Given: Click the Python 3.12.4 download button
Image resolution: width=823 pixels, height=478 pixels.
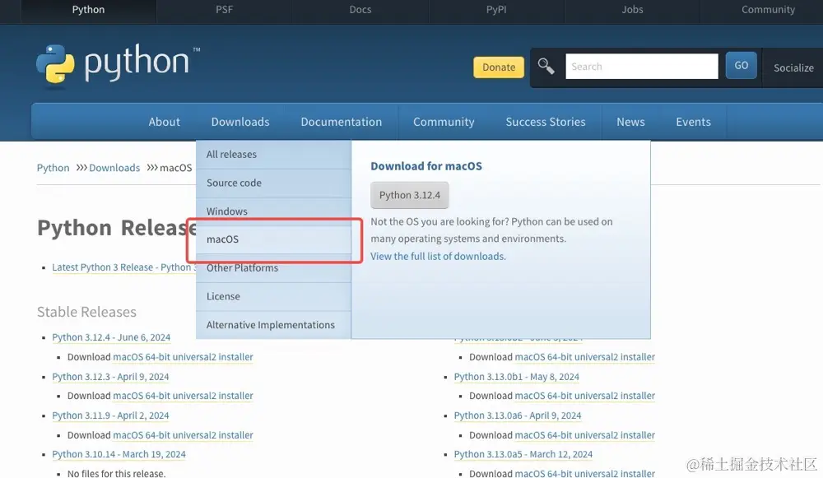Looking at the screenshot, I should (409, 195).
